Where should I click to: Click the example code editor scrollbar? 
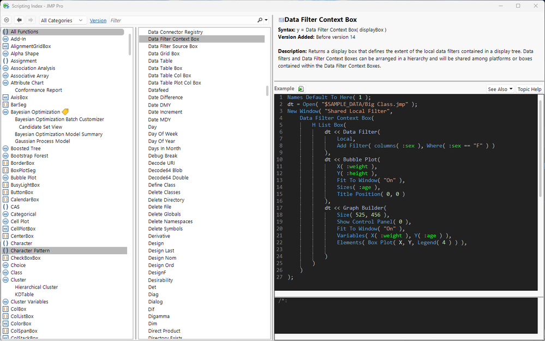click(x=540, y=149)
